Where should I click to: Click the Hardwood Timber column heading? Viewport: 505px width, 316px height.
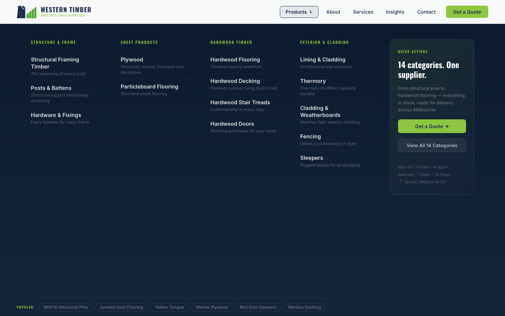[x=231, y=42]
